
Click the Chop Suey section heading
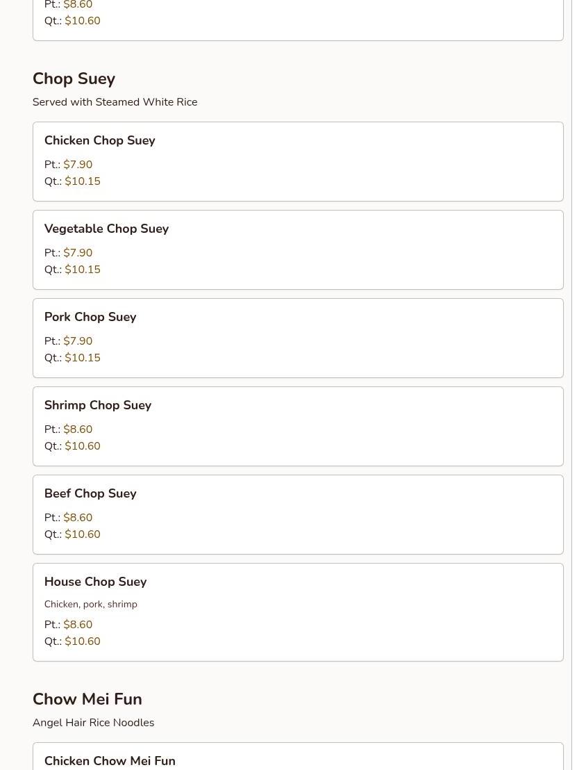click(74, 79)
